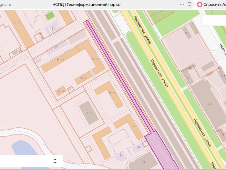This screenshot has height=170, width=226.
Task: Select building label 36 к2
Action: tap(89, 113)
